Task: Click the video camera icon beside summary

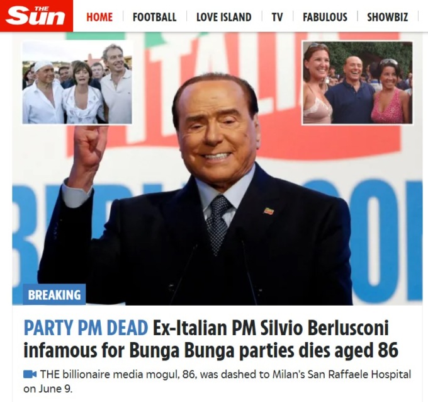Action: click(30, 374)
